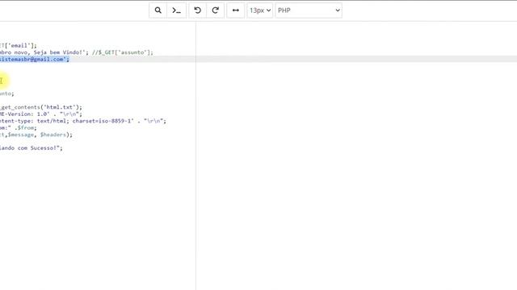Click the line ending with .$from;
The height and width of the screenshot is (290, 517).
19,128
